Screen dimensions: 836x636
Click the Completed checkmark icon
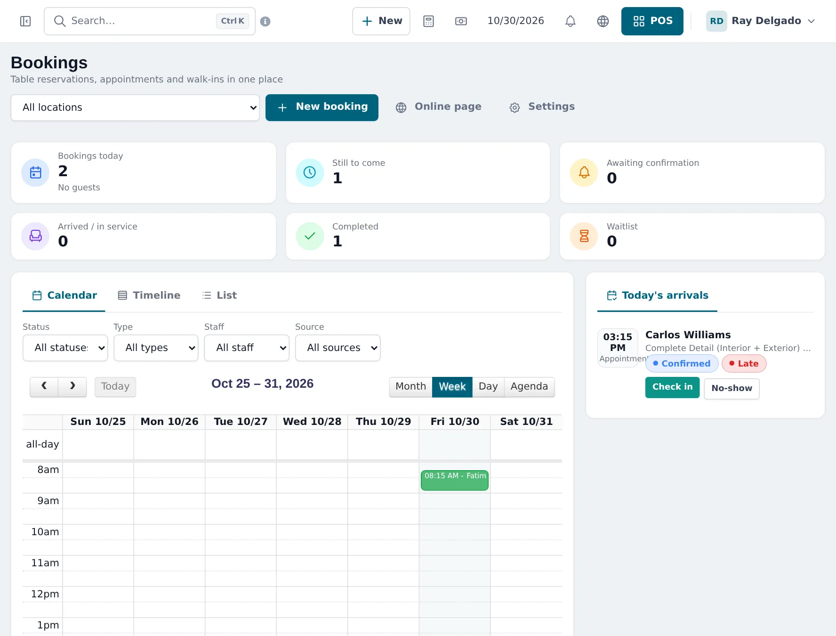[x=310, y=236]
